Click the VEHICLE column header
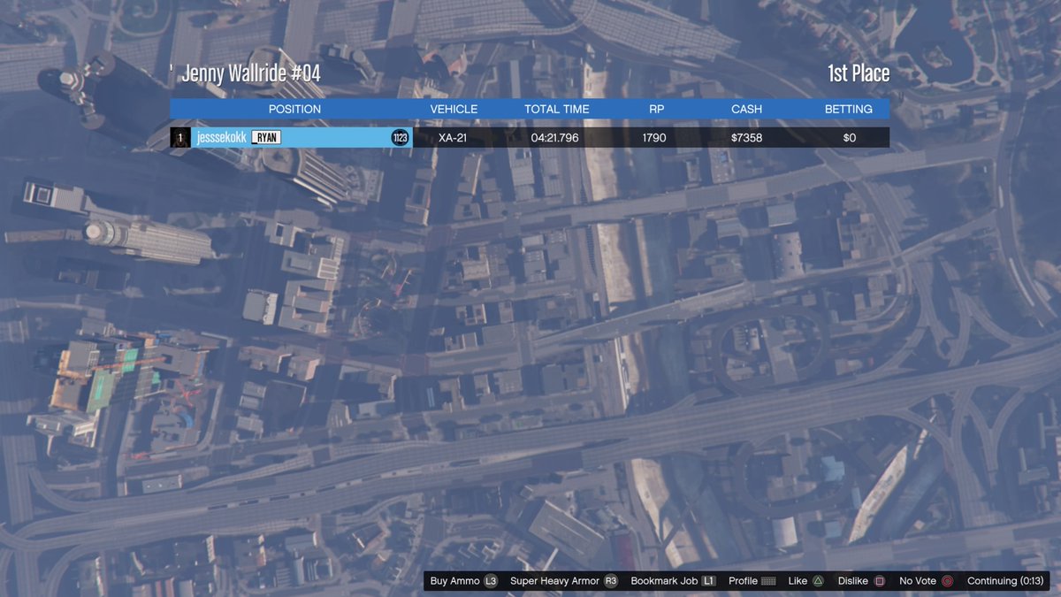 pyautogui.click(x=454, y=109)
